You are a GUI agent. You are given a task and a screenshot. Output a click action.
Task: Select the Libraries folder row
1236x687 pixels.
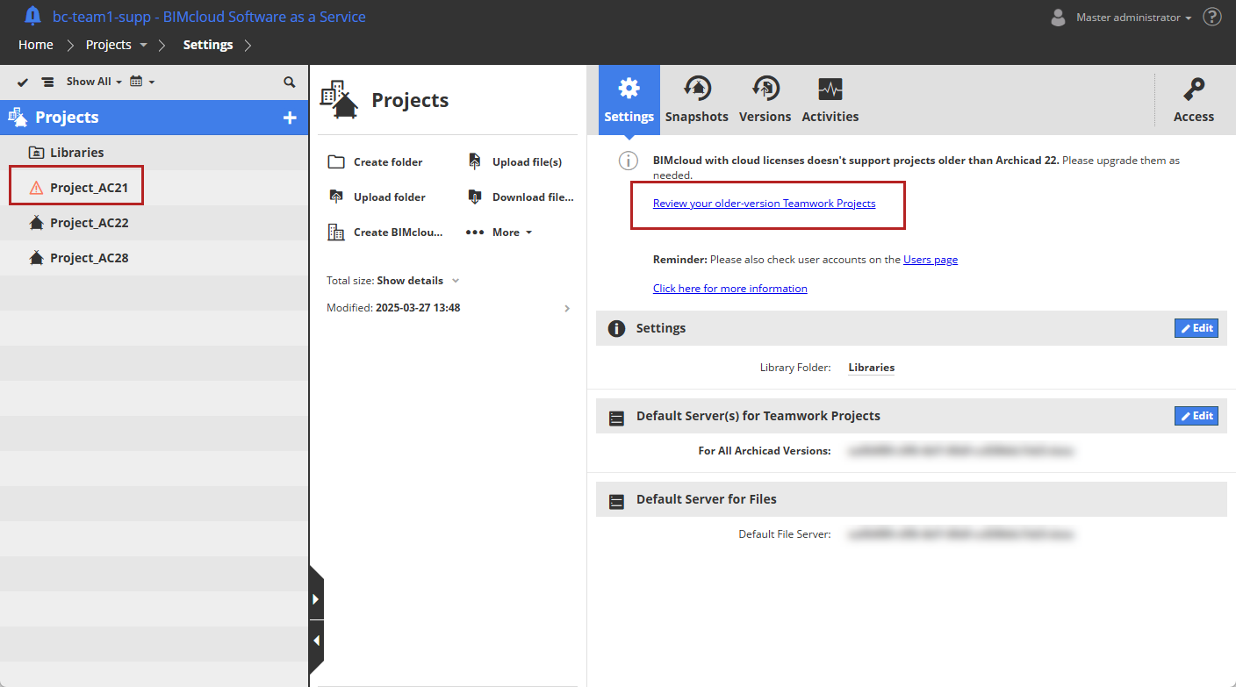click(154, 153)
